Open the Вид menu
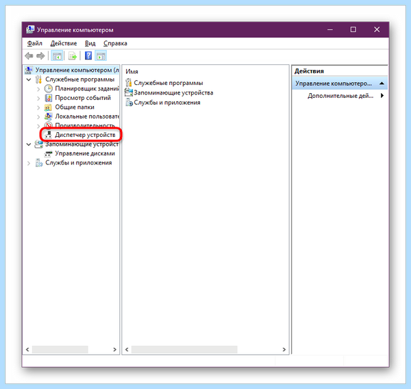411x389 pixels. [90, 43]
